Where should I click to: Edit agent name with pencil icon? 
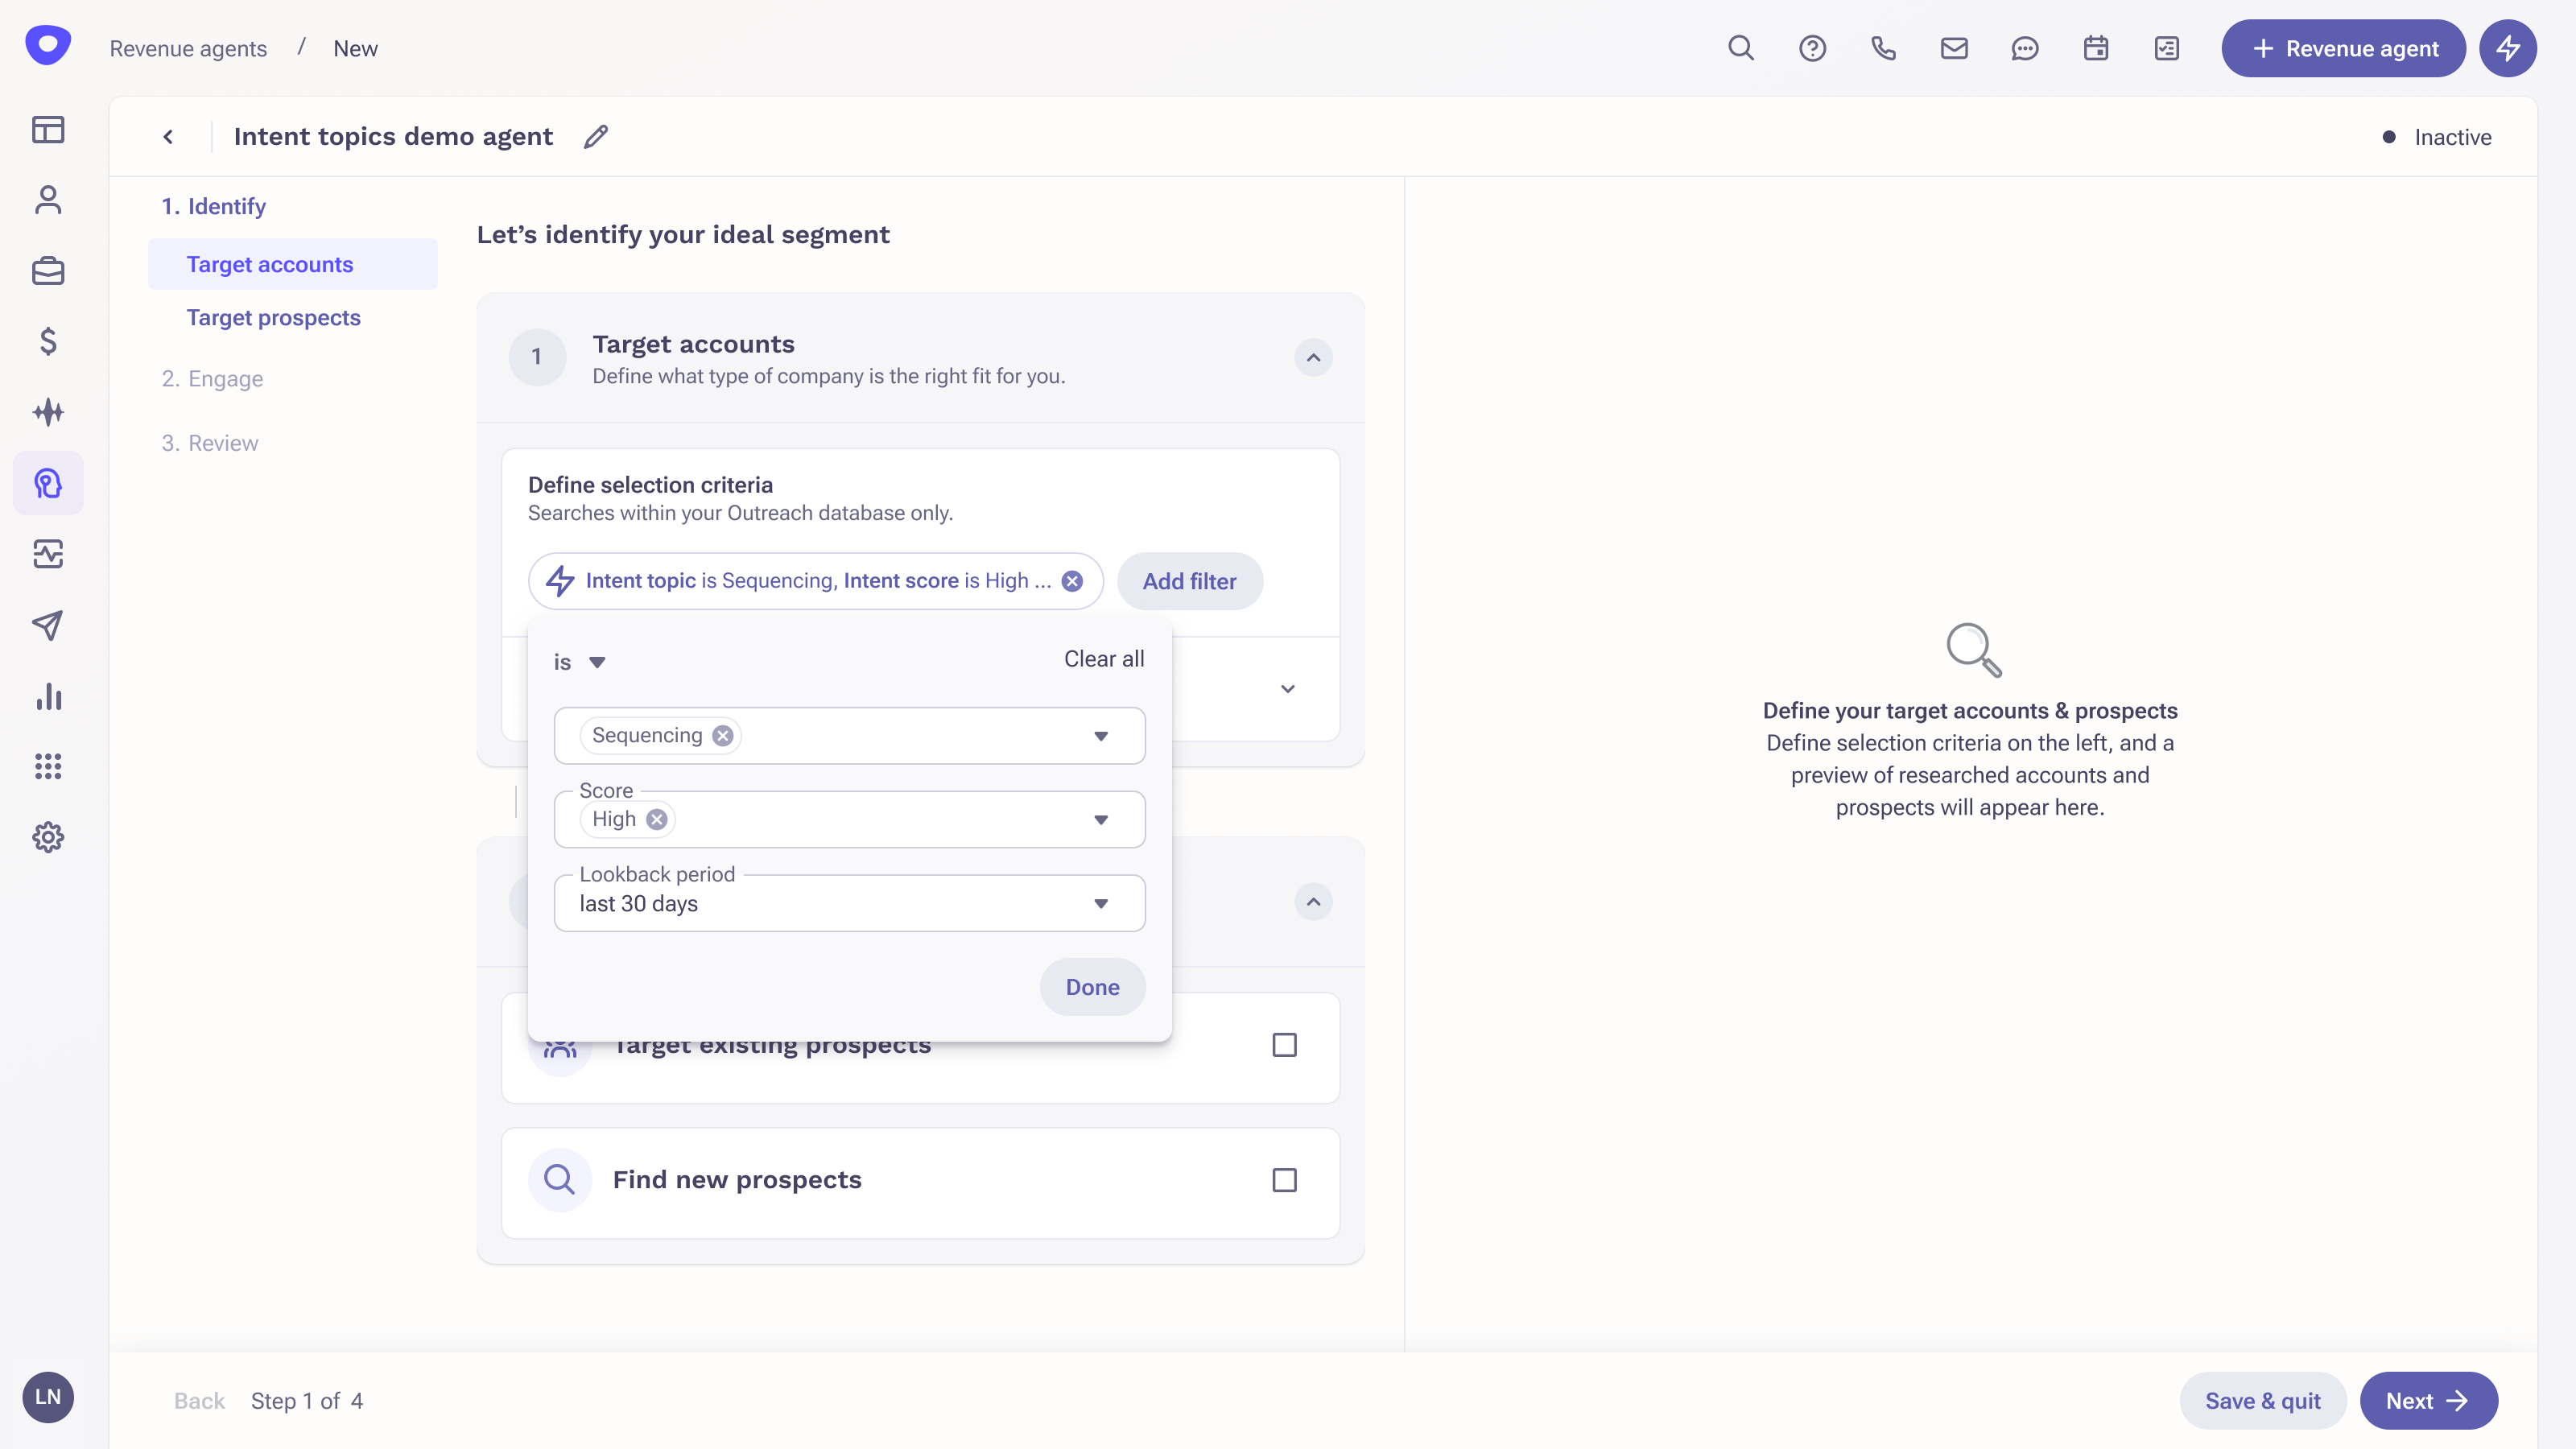tap(596, 137)
